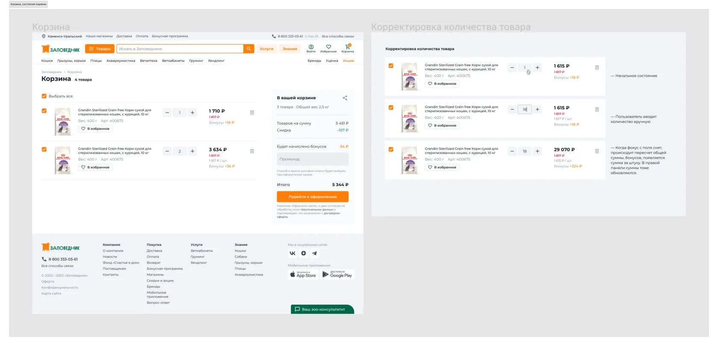Click the focused quantity field showing 18
Viewport: 718px width, 346px height.
coord(524,109)
